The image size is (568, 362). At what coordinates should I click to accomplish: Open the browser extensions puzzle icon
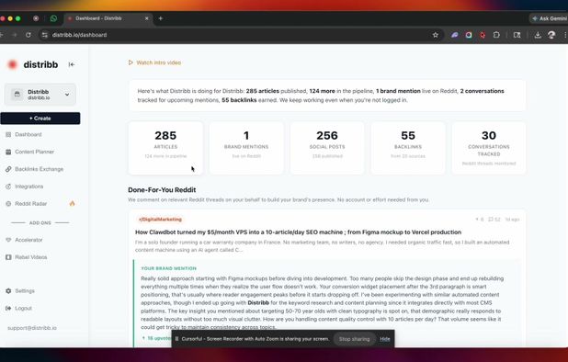tap(496, 35)
